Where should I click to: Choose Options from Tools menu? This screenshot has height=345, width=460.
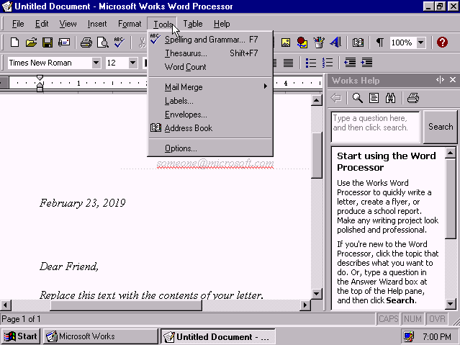(x=210, y=148)
